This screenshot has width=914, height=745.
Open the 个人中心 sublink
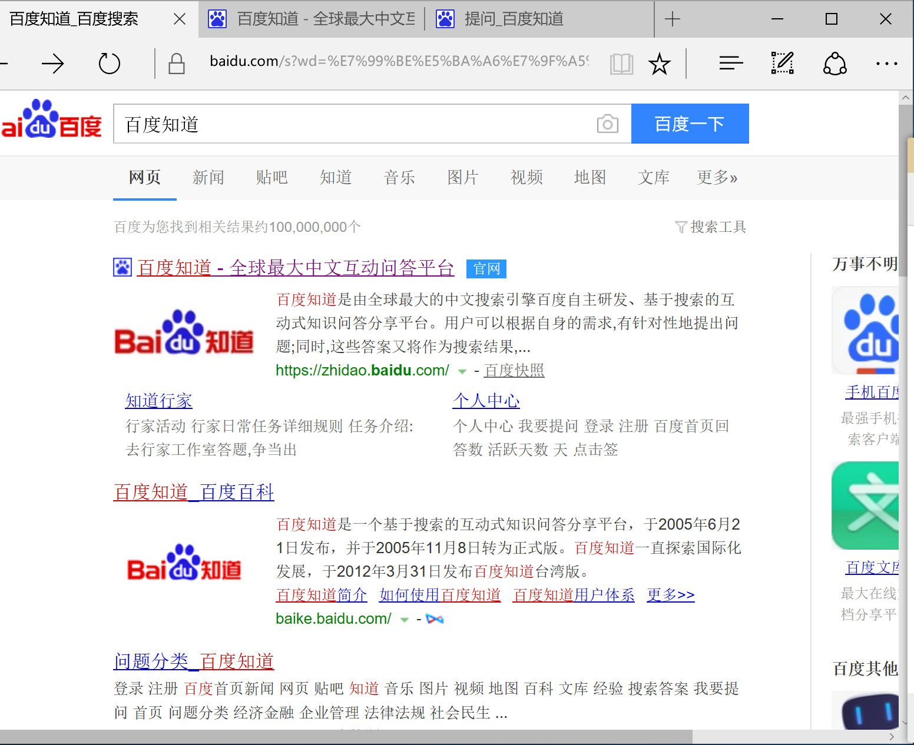point(486,401)
